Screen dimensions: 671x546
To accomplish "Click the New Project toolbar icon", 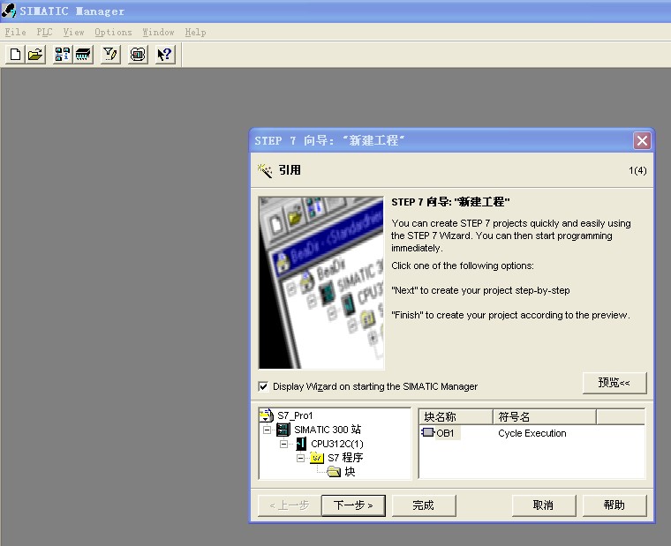I will click(15, 55).
